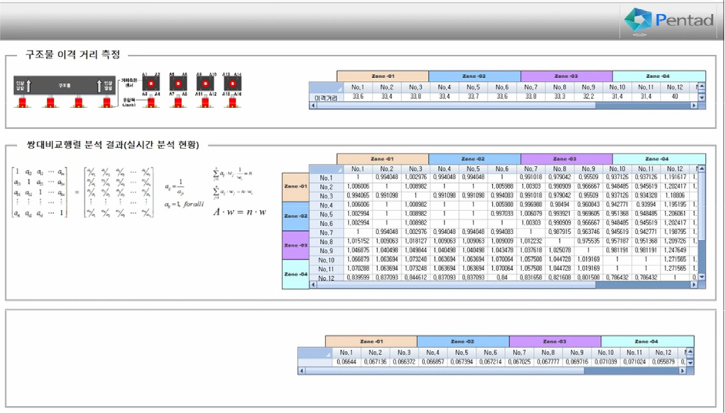Screen dimensions: 725x413
Task: Click weight value 0,066857
Action: tap(433, 362)
